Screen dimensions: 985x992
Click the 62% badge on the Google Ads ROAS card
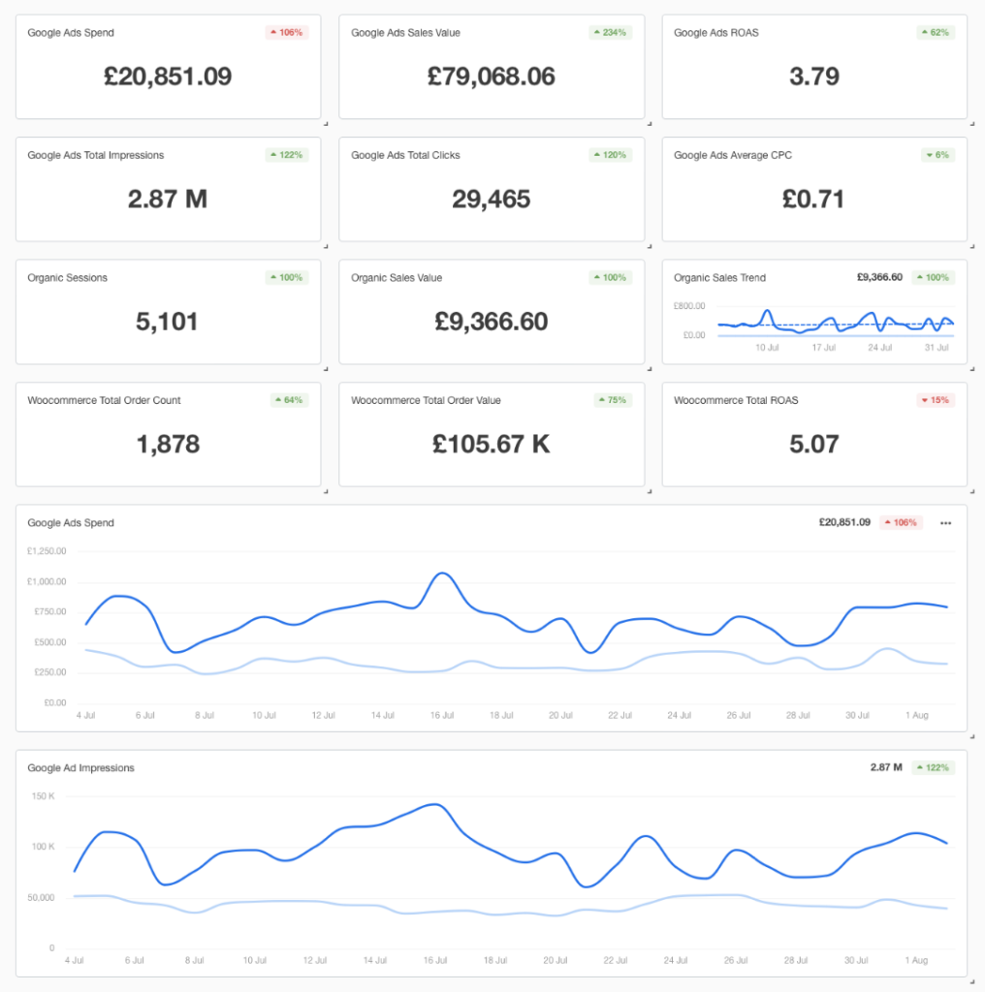point(936,32)
